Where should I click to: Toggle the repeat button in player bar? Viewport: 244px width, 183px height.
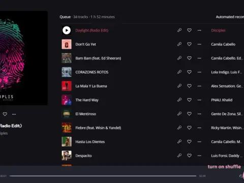[x=241, y=176]
